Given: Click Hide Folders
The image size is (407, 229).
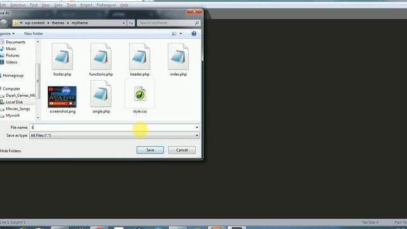Looking at the screenshot, I should coord(10,151).
